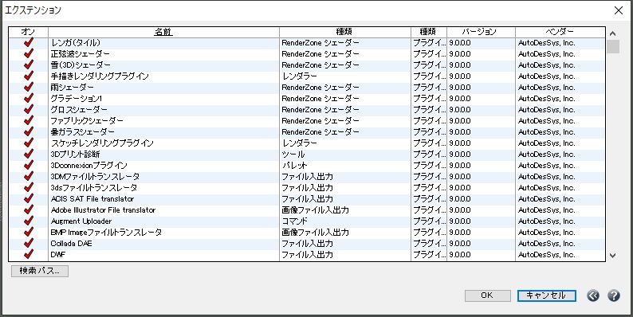Toggle the Collada DAE on checkmark
633x317 pixels.
(x=28, y=244)
